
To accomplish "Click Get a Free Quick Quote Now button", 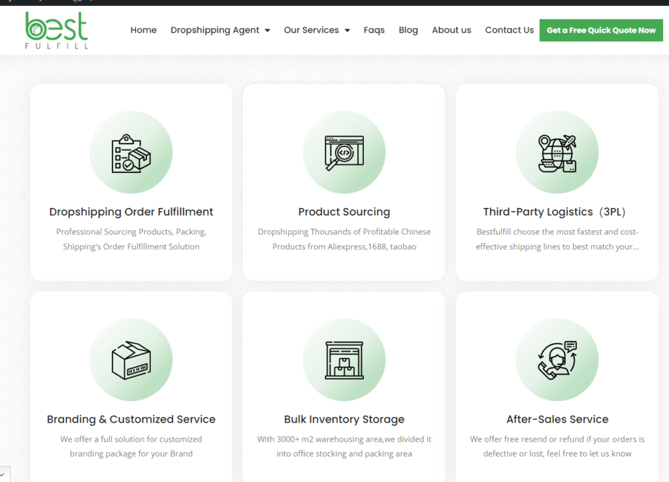I will coord(601,30).
